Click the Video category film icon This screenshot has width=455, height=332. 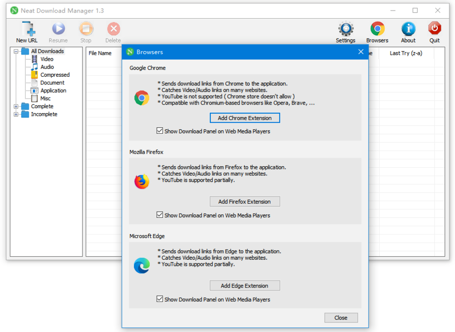tap(34, 59)
